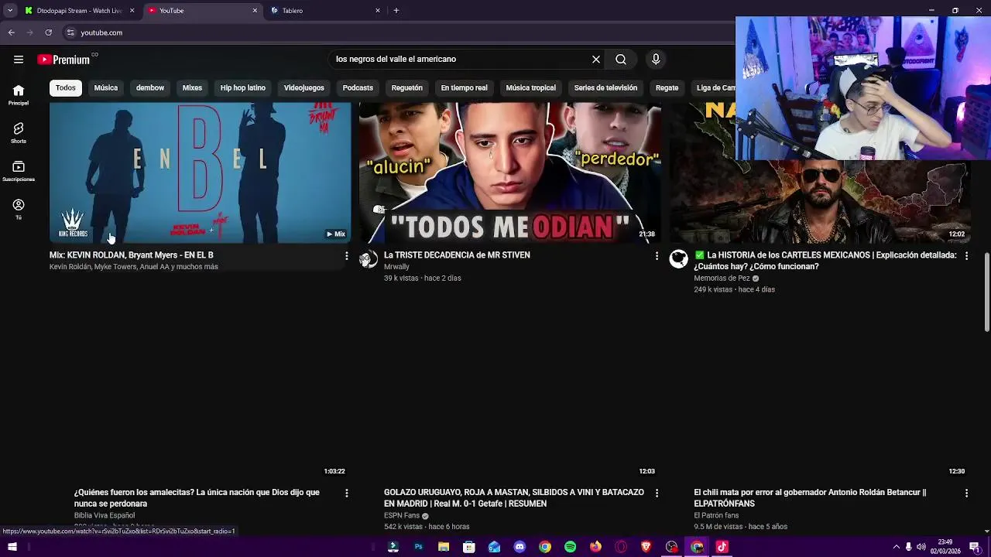This screenshot has height=557, width=991.
Task: Open a new browser tab
Action: coord(396,11)
